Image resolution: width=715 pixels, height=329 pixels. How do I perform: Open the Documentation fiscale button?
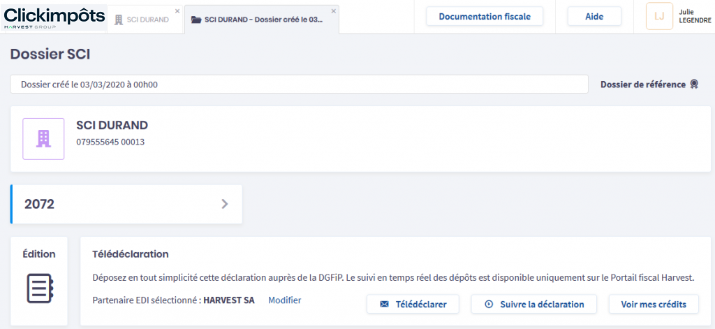click(x=485, y=17)
